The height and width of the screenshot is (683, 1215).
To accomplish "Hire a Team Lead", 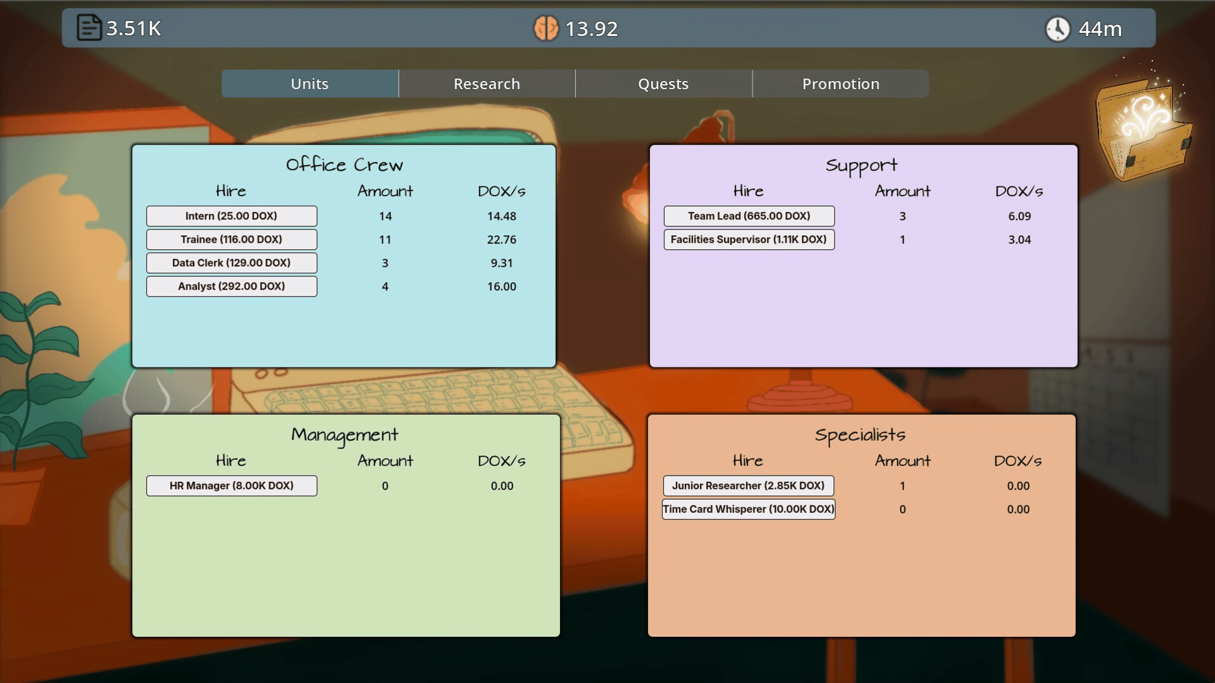I will tap(749, 216).
